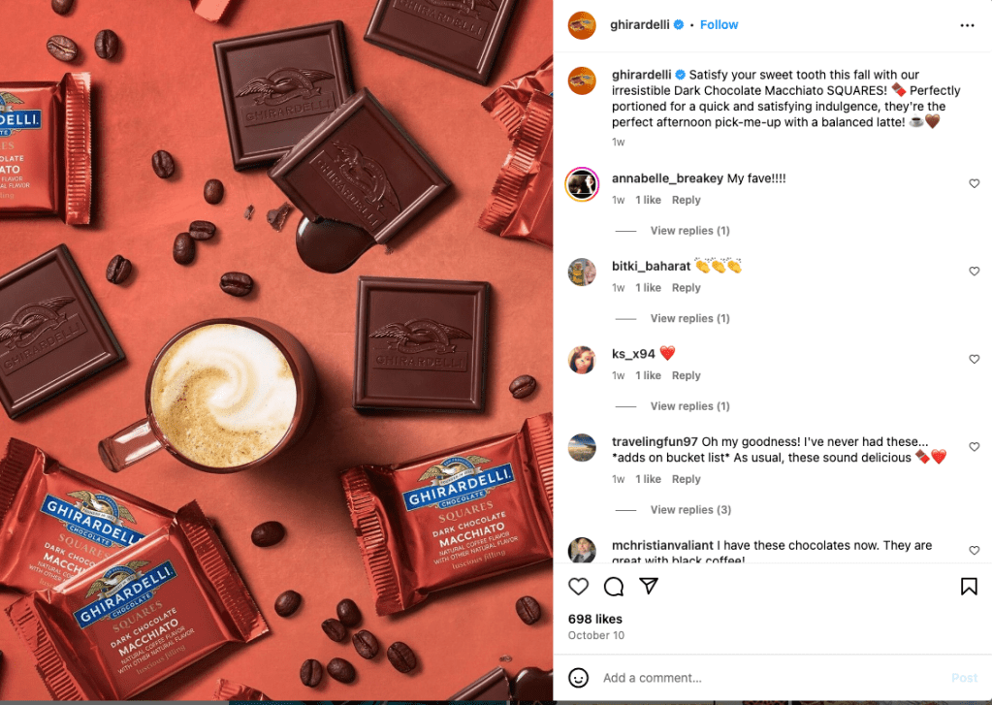Open the emoji picker smiley icon
Screen dimensions: 992x705
pyautogui.click(x=578, y=678)
